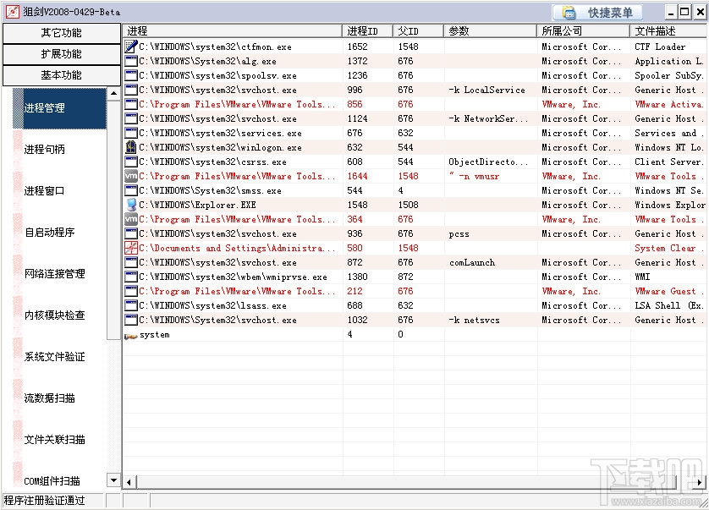Click the lsass.exe process icon

[130, 305]
